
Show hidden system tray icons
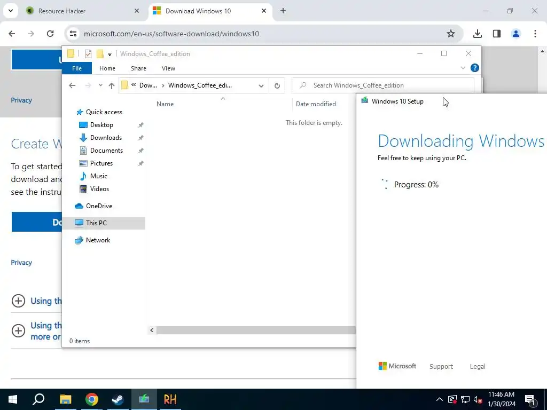tap(439, 399)
